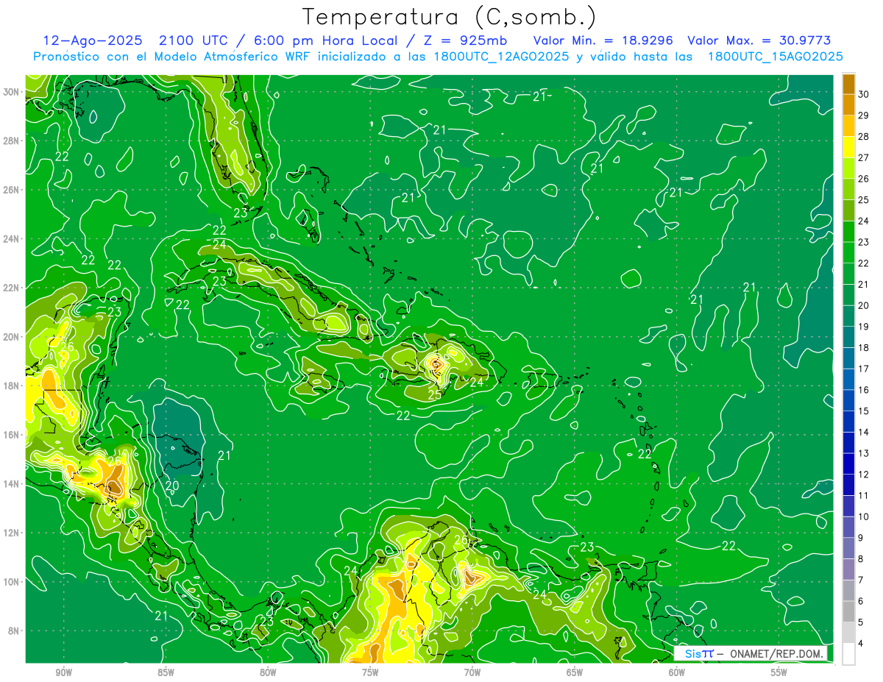
Task: Click the blue swatch between 14 and 15
Action: click(848, 422)
